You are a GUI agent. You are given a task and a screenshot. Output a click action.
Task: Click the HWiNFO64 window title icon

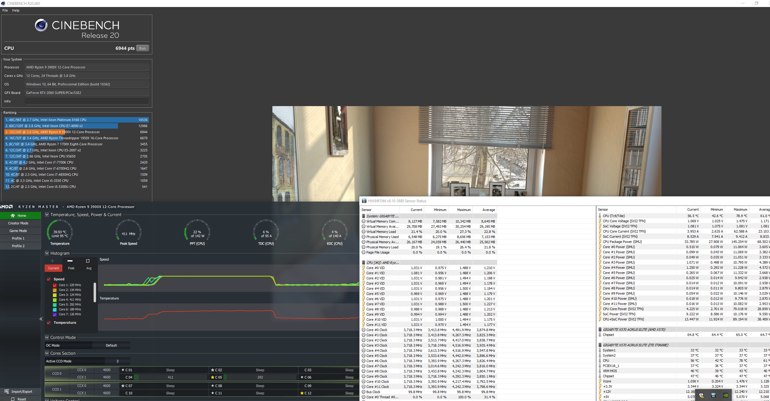pyautogui.click(x=364, y=201)
